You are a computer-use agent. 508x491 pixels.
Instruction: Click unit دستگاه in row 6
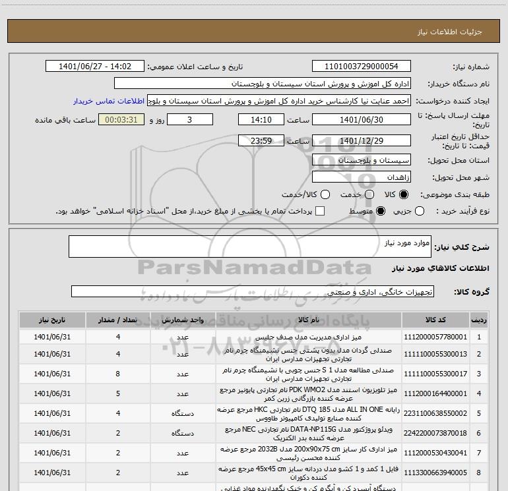click(183, 433)
